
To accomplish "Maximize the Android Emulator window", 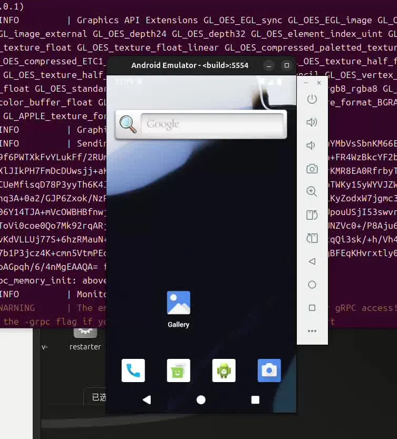I will 287,65.
